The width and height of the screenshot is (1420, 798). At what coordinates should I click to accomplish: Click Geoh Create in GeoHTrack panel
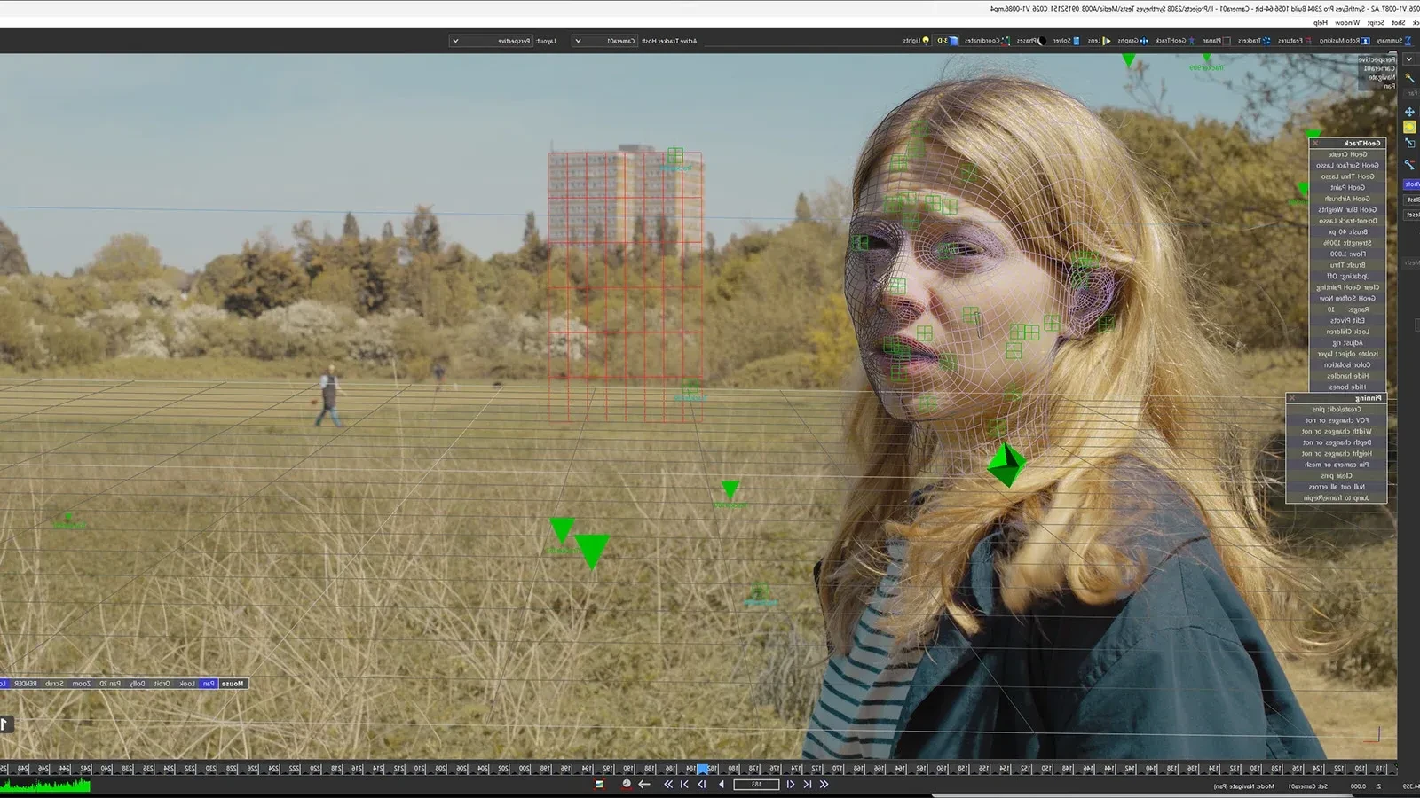[x=1347, y=154]
